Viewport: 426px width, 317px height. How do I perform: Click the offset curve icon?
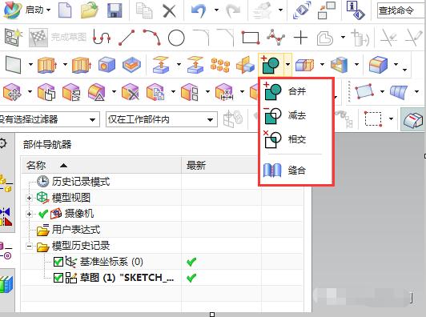[x=325, y=38]
